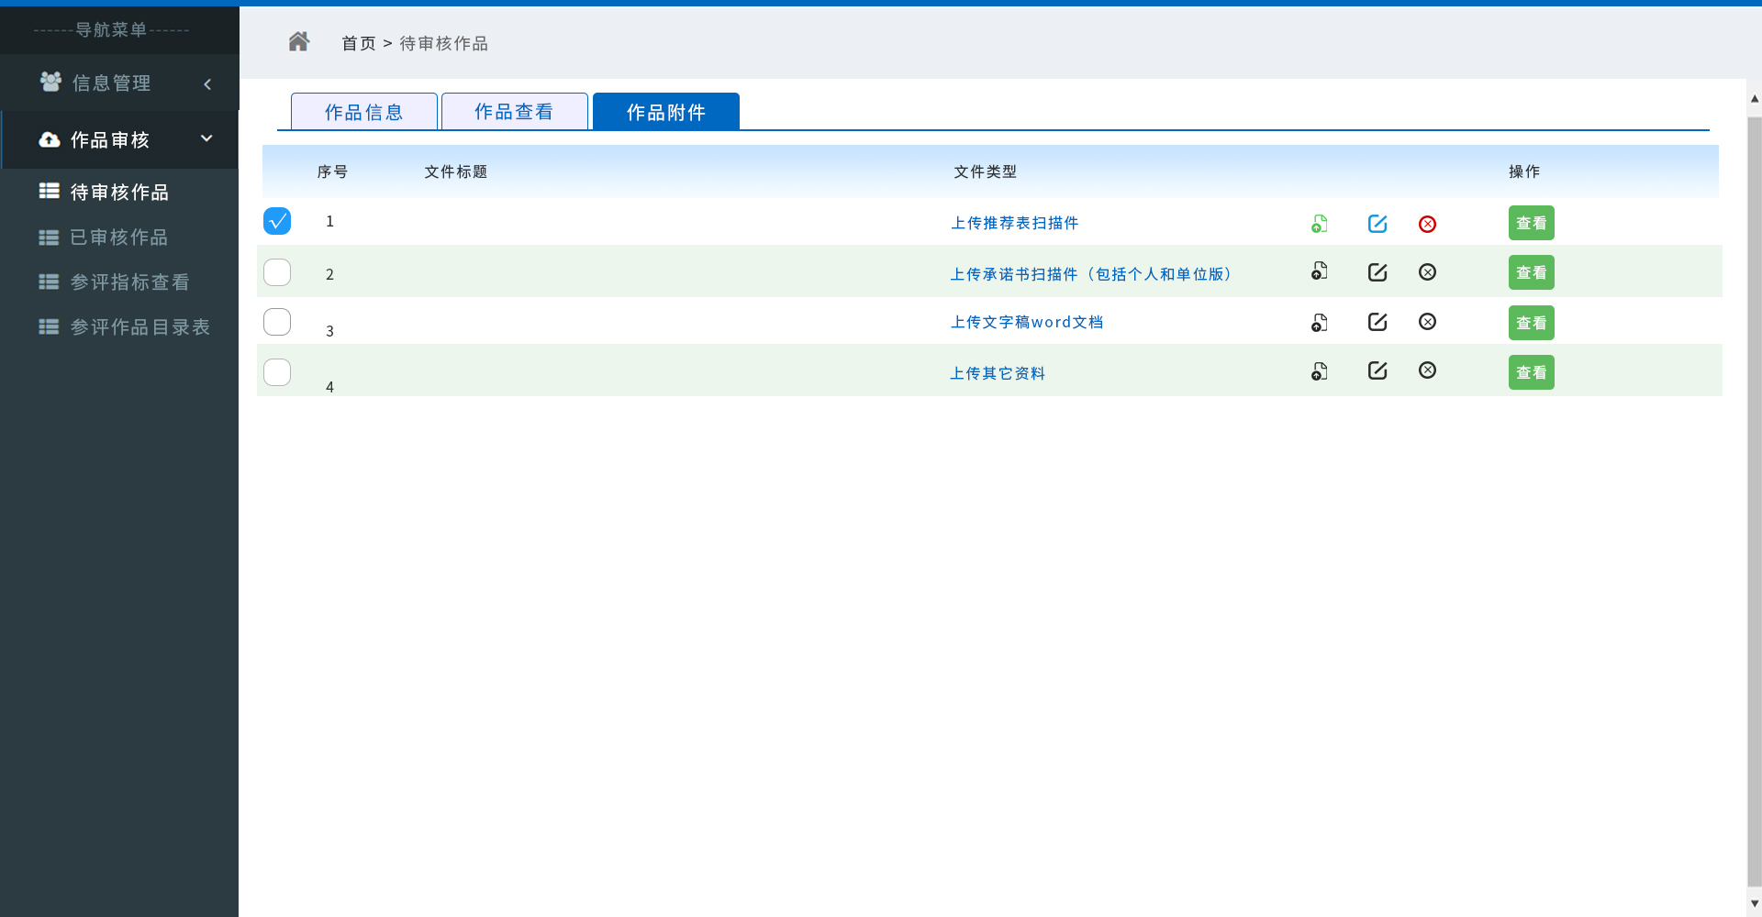Open the 上传文字稿word文档 link

coord(1026,323)
